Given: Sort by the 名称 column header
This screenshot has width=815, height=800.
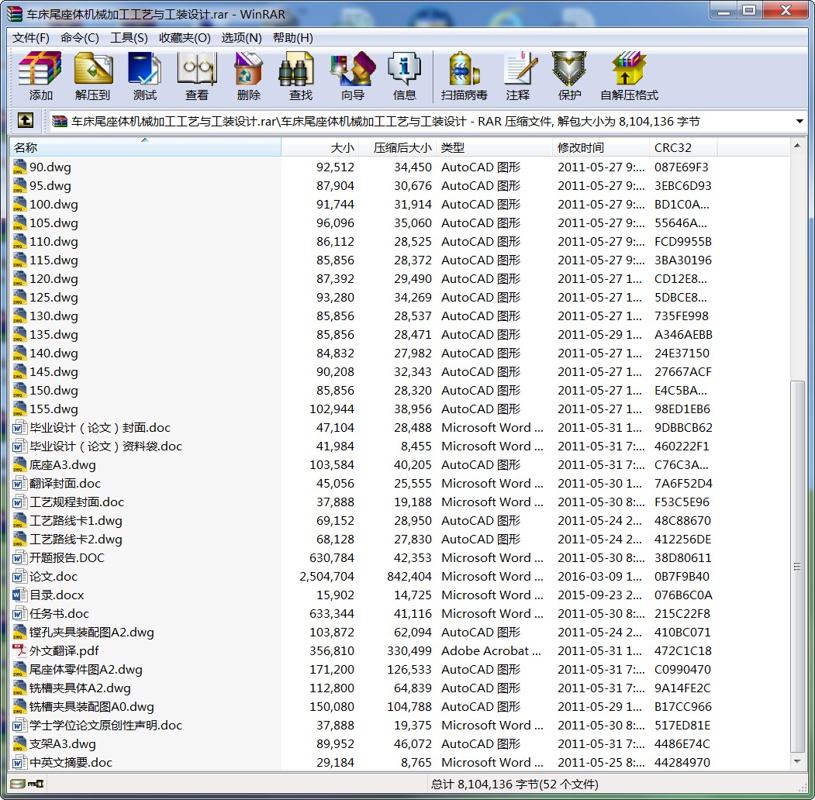Looking at the screenshot, I should pos(145,147).
